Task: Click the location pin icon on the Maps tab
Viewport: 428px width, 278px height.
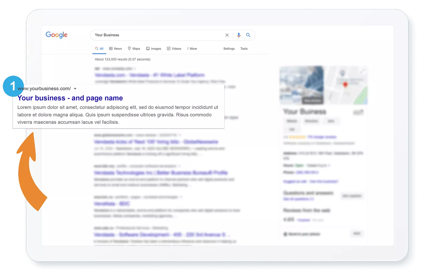Action: [130, 48]
